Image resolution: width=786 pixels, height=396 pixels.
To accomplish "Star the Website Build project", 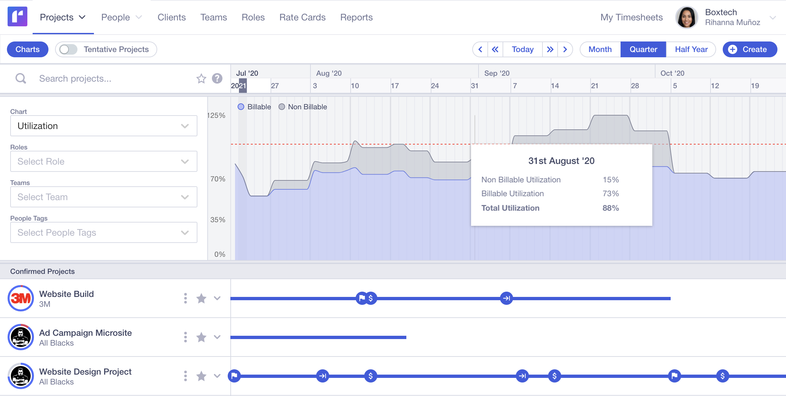I will pos(201,298).
